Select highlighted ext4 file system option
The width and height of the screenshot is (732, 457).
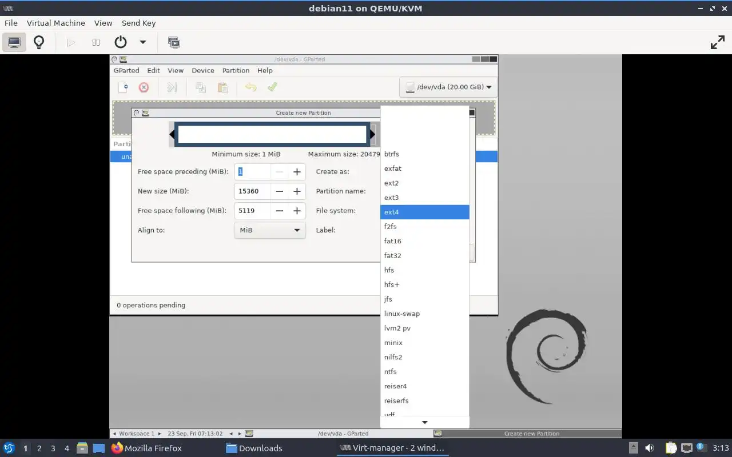coord(425,212)
